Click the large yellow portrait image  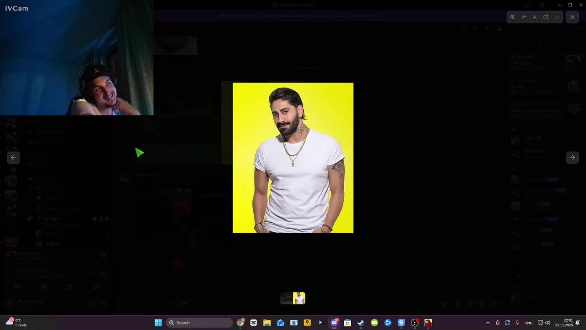coord(293,158)
